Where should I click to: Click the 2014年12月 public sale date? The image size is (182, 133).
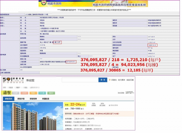tap(78, 129)
